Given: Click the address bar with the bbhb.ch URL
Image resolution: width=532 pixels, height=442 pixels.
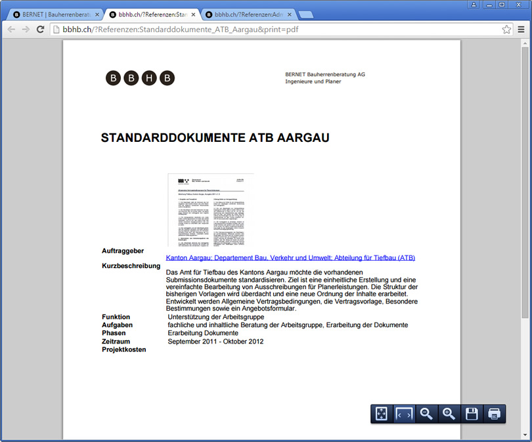Looking at the screenshot, I should 276,30.
